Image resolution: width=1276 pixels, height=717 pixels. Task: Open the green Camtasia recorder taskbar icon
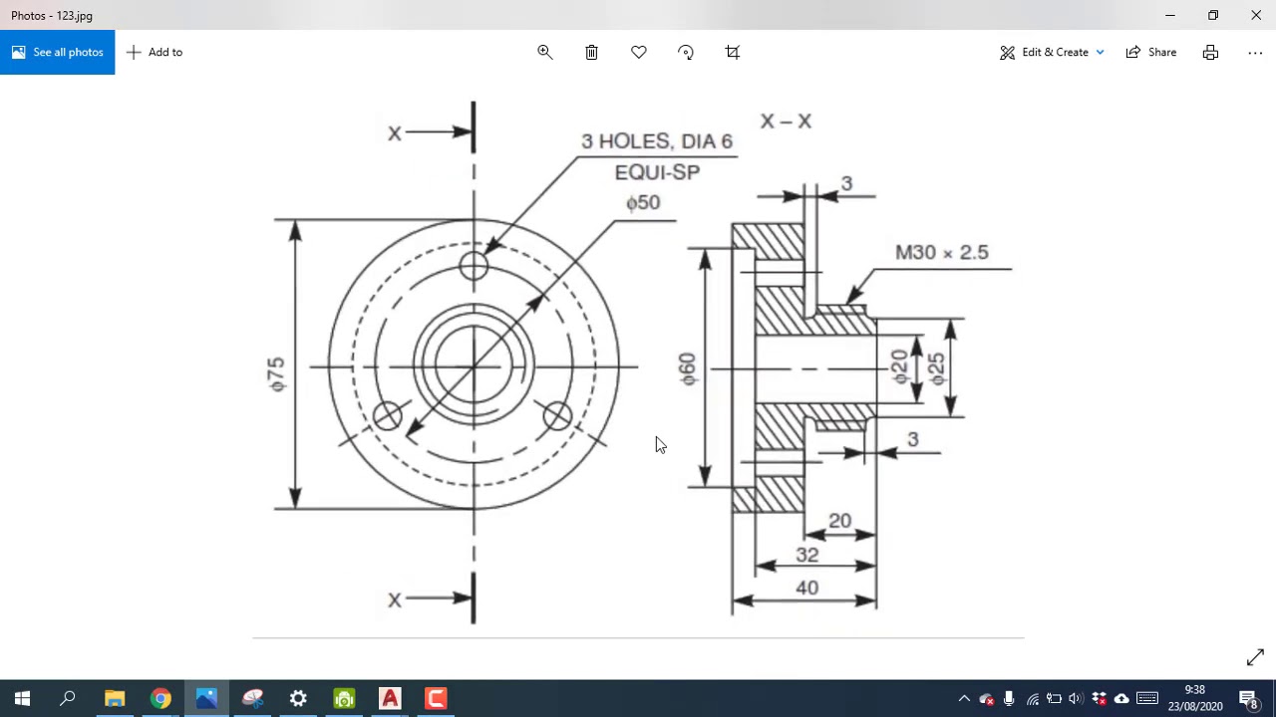pyautogui.click(x=344, y=698)
